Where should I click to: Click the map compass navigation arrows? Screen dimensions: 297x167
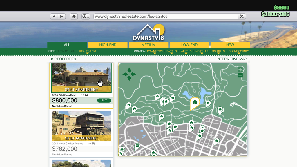[129, 74]
